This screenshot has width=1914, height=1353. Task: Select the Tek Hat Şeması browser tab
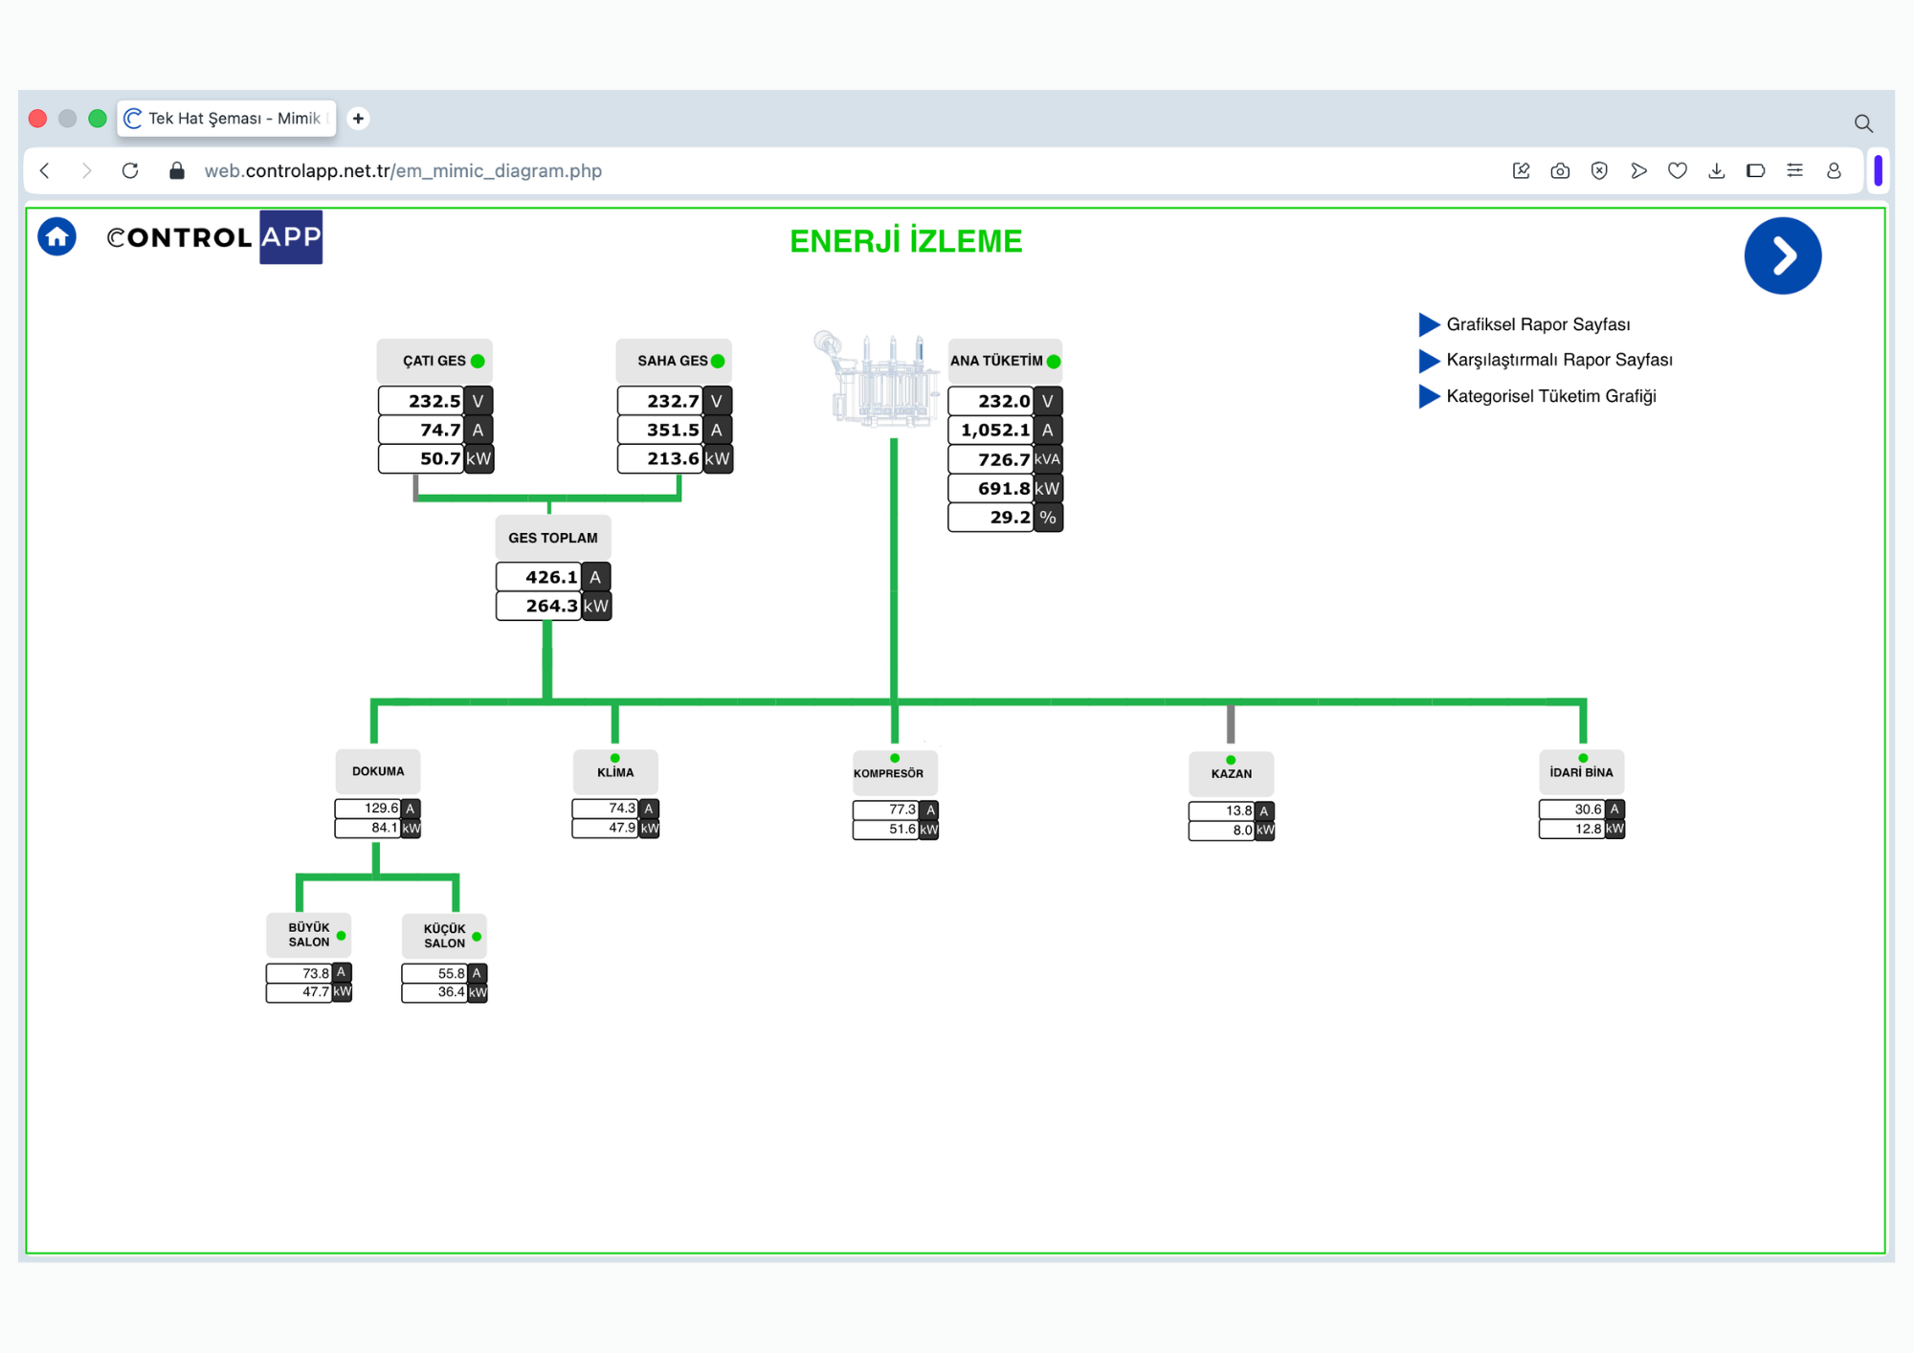click(x=227, y=118)
